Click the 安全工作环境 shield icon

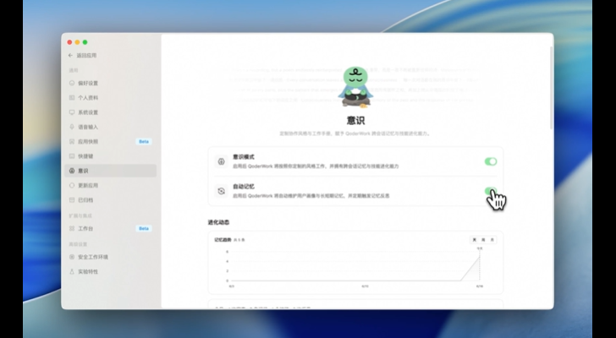[x=72, y=257]
